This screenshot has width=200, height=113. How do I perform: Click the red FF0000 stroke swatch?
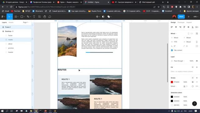[x=172, y=82]
